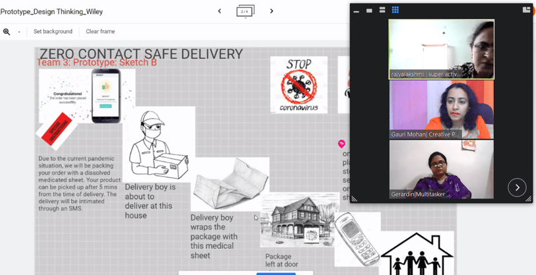Open the frame 2/4 selector
The image size is (536, 275).
(x=245, y=11)
